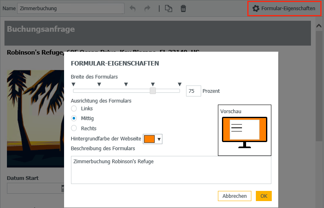Click the Datum Start date input field
This screenshot has width=324, height=208.
point(36,188)
